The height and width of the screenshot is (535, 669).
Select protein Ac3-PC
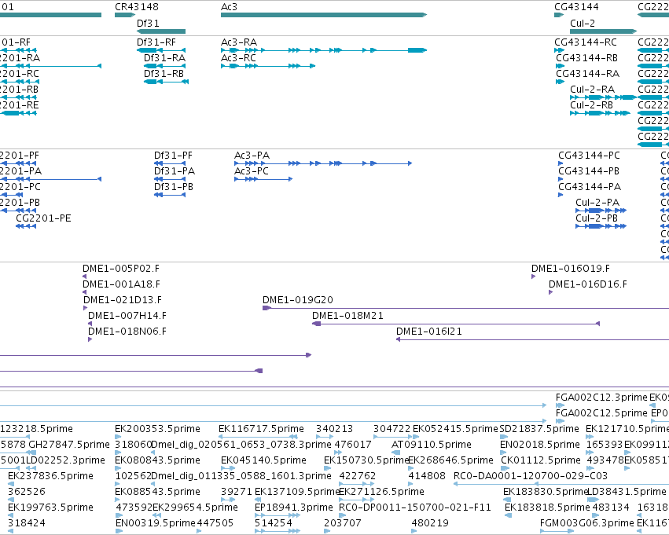point(263,179)
